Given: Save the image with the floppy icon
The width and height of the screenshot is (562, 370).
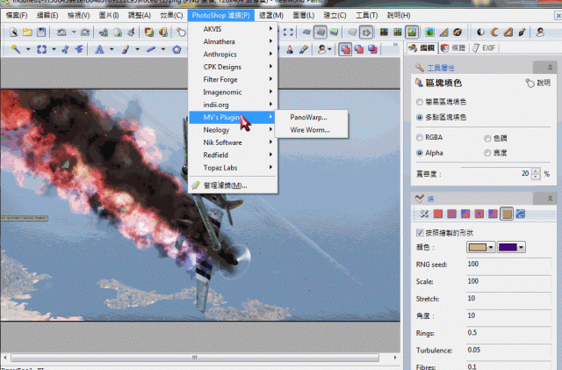Looking at the screenshot, I should [41, 33].
